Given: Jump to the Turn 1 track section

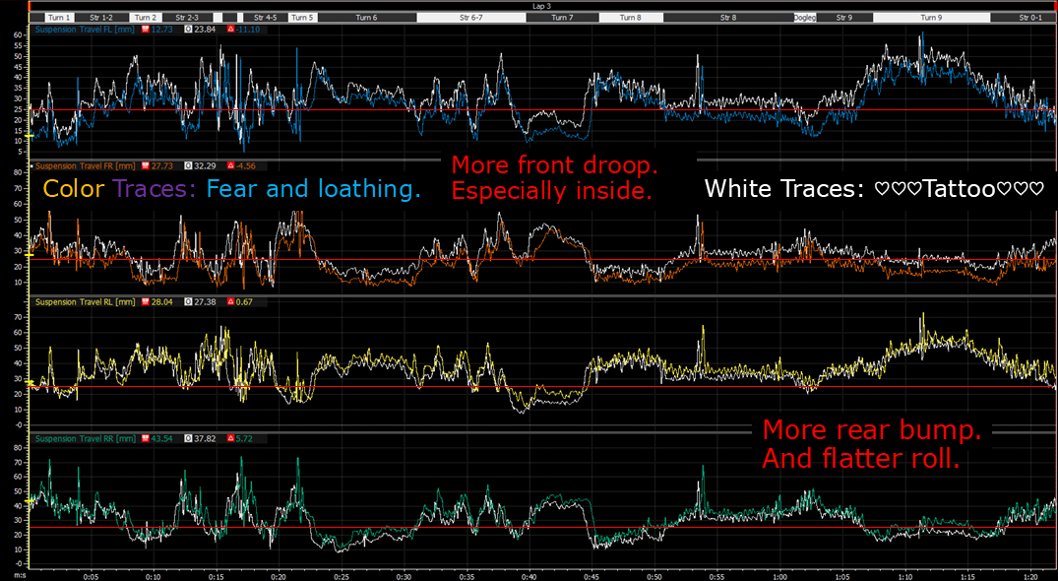Looking at the screenshot, I should (59, 18).
